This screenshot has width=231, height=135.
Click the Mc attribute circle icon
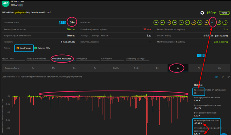162,22
